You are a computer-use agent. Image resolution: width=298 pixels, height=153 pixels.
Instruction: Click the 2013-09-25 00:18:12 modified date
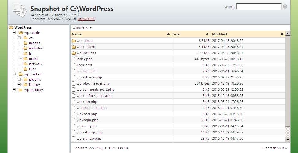coord(227,59)
